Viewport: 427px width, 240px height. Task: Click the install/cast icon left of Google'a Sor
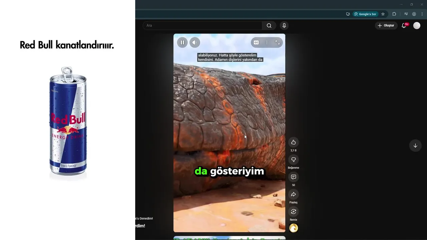point(348,14)
